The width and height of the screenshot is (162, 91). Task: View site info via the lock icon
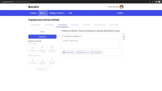(2, 2)
